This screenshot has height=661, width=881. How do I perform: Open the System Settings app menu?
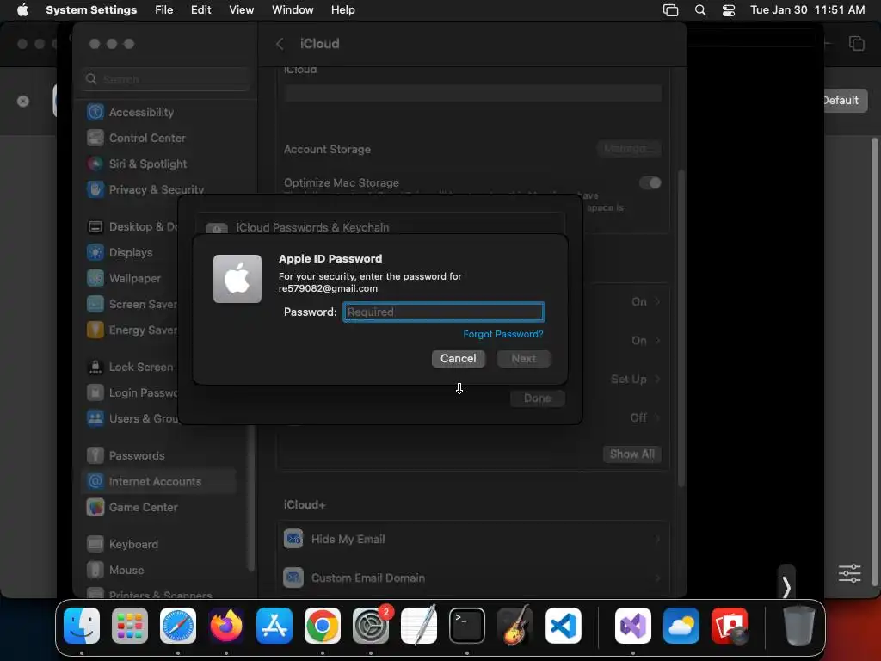(x=91, y=10)
